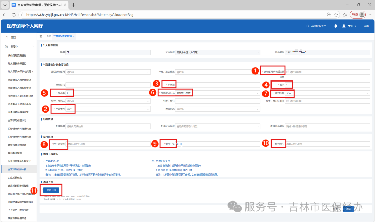Image resolution: width=375 pixels, height=222 pixels.
Task: Open the 待遇发放方式 dropdown
Action: (218, 93)
